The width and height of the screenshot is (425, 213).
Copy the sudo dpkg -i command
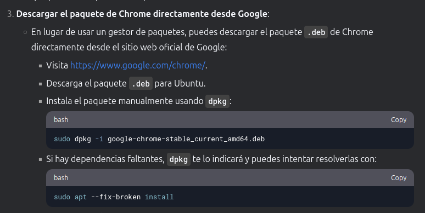[399, 120]
